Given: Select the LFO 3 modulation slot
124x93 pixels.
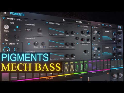Looking at the screenshot, I should pyautogui.click(x=71, y=67).
